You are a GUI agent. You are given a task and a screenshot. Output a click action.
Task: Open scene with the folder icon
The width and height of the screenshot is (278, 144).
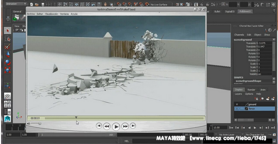37,4
